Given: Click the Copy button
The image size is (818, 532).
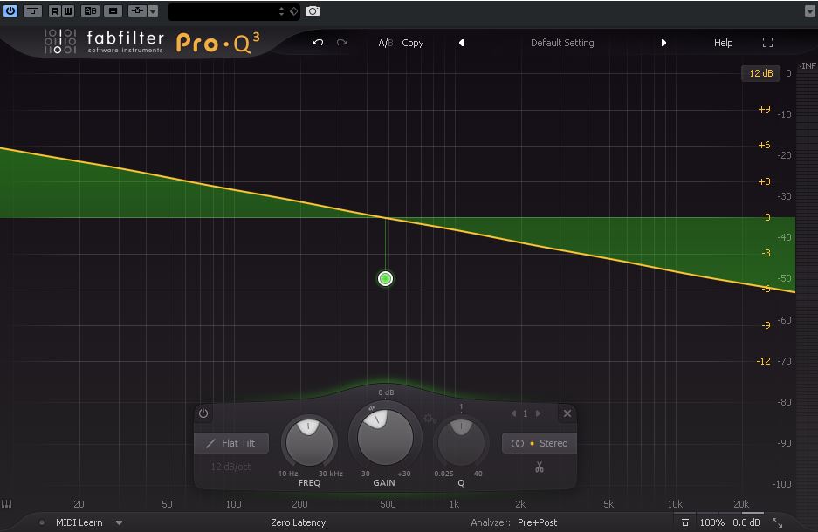Looking at the screenshot, I should pos(413,43).
